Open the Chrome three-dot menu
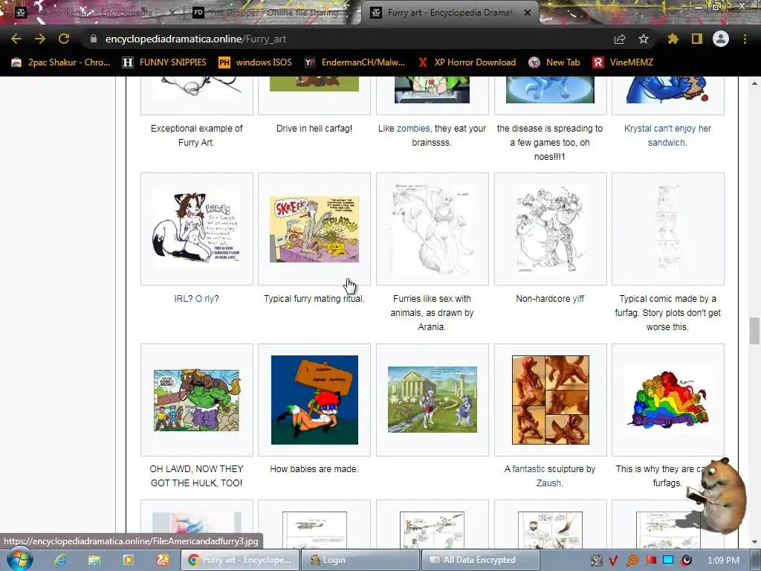The height and width of the screenshot is (571, 761). tap(745, 39)
